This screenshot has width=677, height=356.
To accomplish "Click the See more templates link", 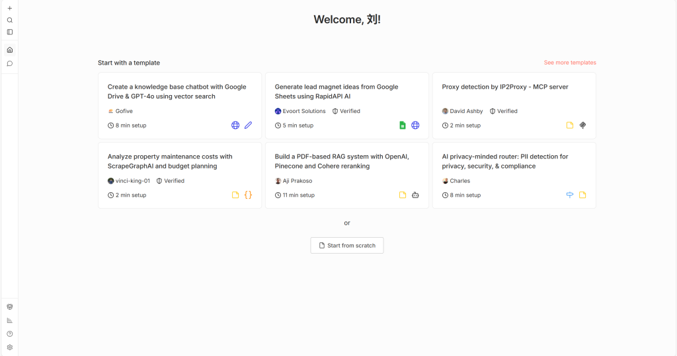I will pos(570,63).
